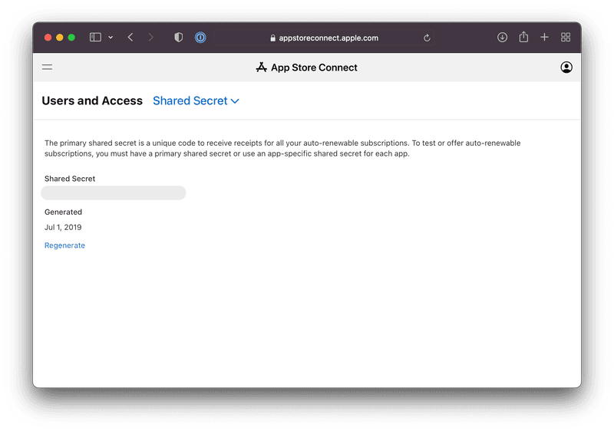Click the primary shared secret description paragraph
This screenshot has width=614, height=431.
click(x=282, y=148)
